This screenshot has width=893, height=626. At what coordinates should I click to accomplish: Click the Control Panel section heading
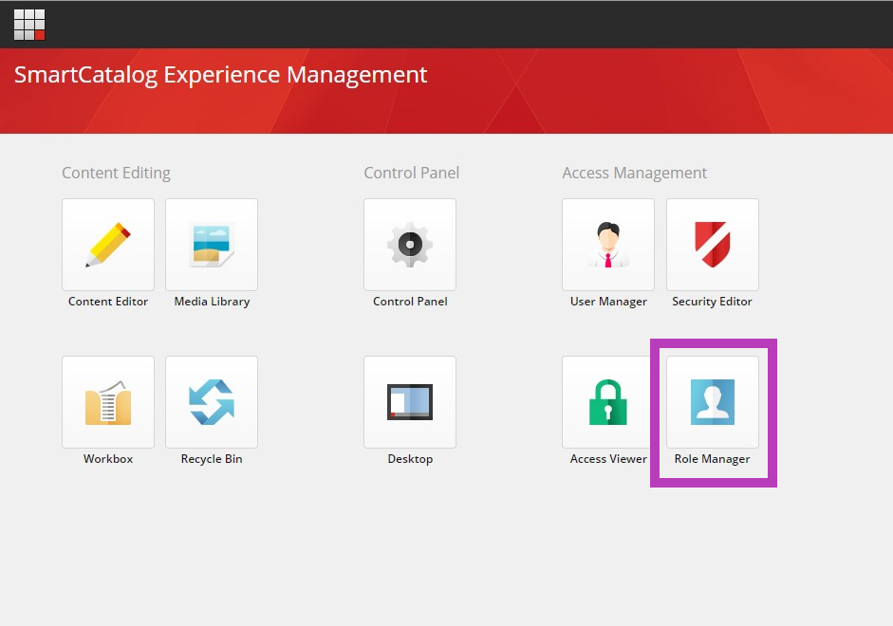[x=411, y=173]
